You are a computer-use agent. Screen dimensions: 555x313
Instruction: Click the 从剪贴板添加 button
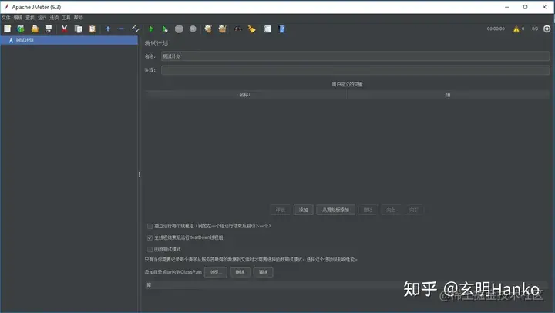tap(335, 210)
